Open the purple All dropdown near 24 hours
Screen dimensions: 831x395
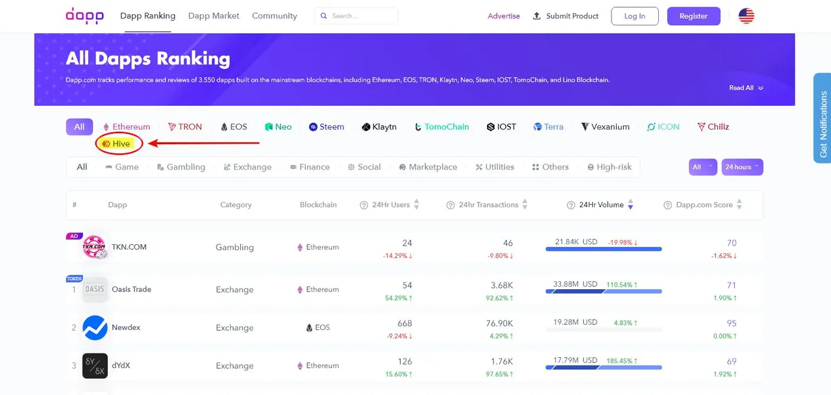coord(703,167)
